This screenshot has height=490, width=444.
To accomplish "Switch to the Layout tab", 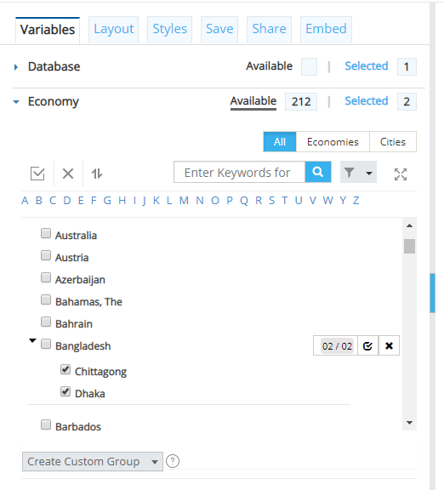I will (x=114, y=30).
